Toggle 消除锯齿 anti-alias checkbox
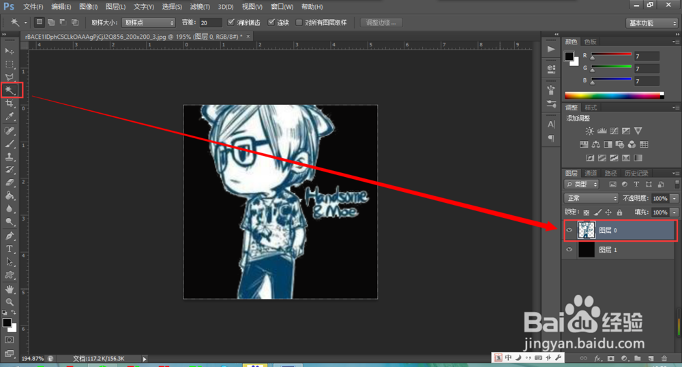 [231, 22]
